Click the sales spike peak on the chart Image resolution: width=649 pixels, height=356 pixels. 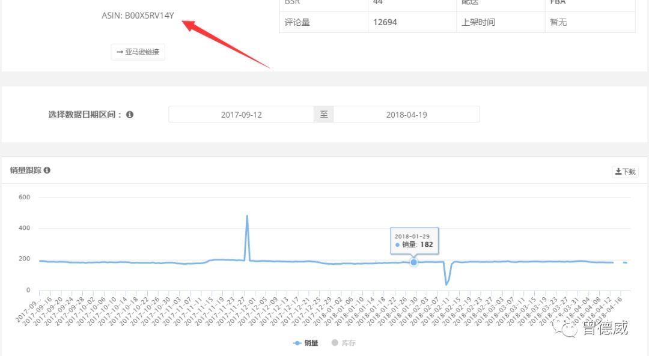pyautogui.click(x=247, y=216)
